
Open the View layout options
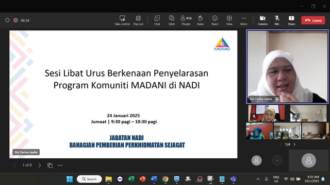pos(229,21)
